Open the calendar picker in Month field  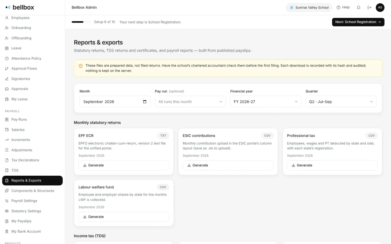[145, 102]
